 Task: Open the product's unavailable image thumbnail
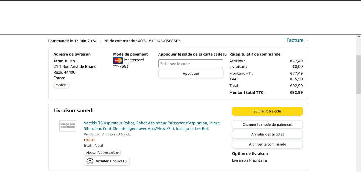click(x=68, y=126)
